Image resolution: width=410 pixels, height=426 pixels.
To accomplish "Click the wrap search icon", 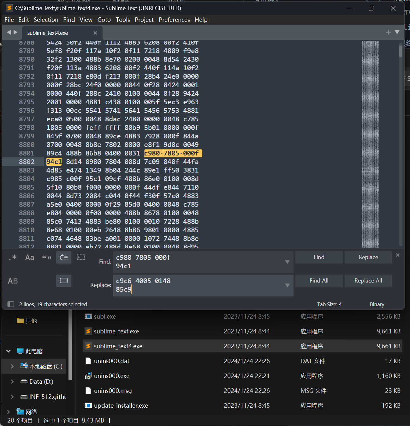I will tap(64, 258).
